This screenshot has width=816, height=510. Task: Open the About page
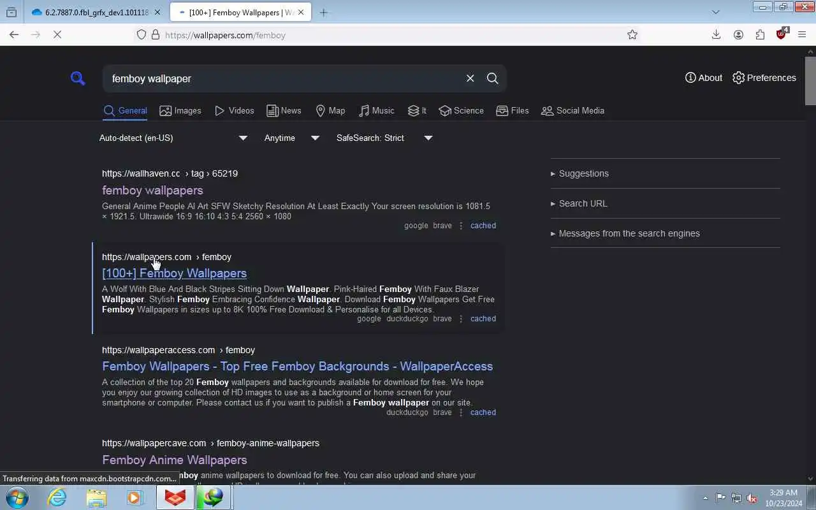click(704, 78)
